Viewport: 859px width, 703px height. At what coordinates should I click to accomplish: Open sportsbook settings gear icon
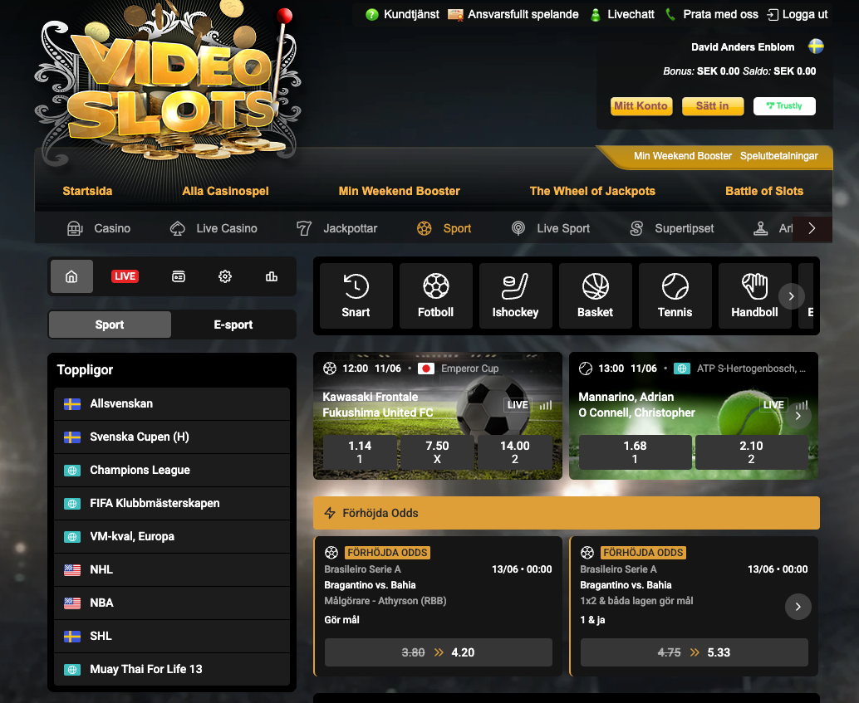225,276
